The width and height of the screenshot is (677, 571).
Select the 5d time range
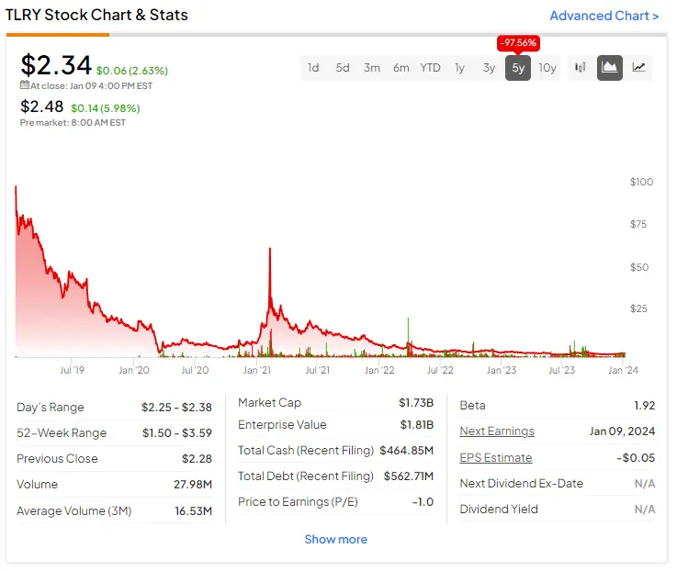(x=343, y=68)
